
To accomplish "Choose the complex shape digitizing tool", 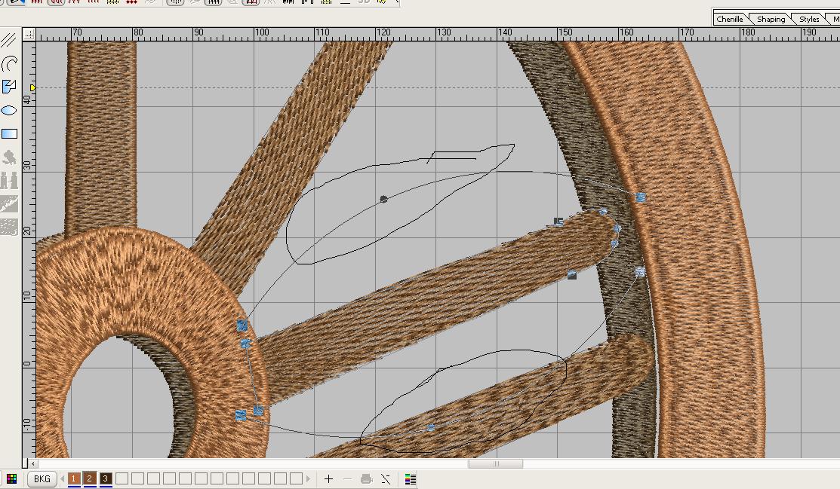I will 9,87.
